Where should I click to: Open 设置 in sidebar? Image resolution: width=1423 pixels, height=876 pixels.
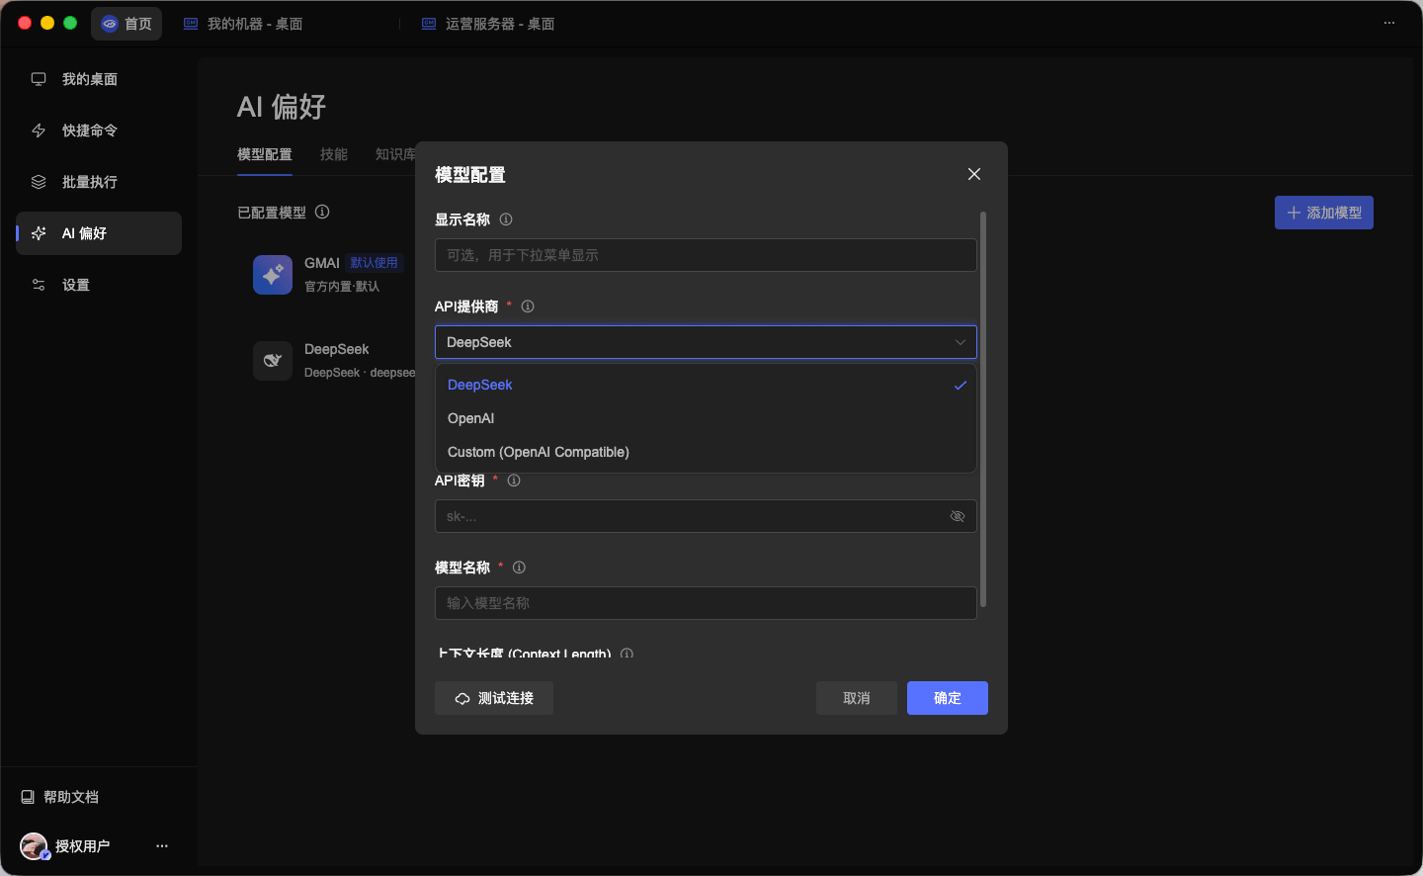pyautogui.click(x=99, y=285)
